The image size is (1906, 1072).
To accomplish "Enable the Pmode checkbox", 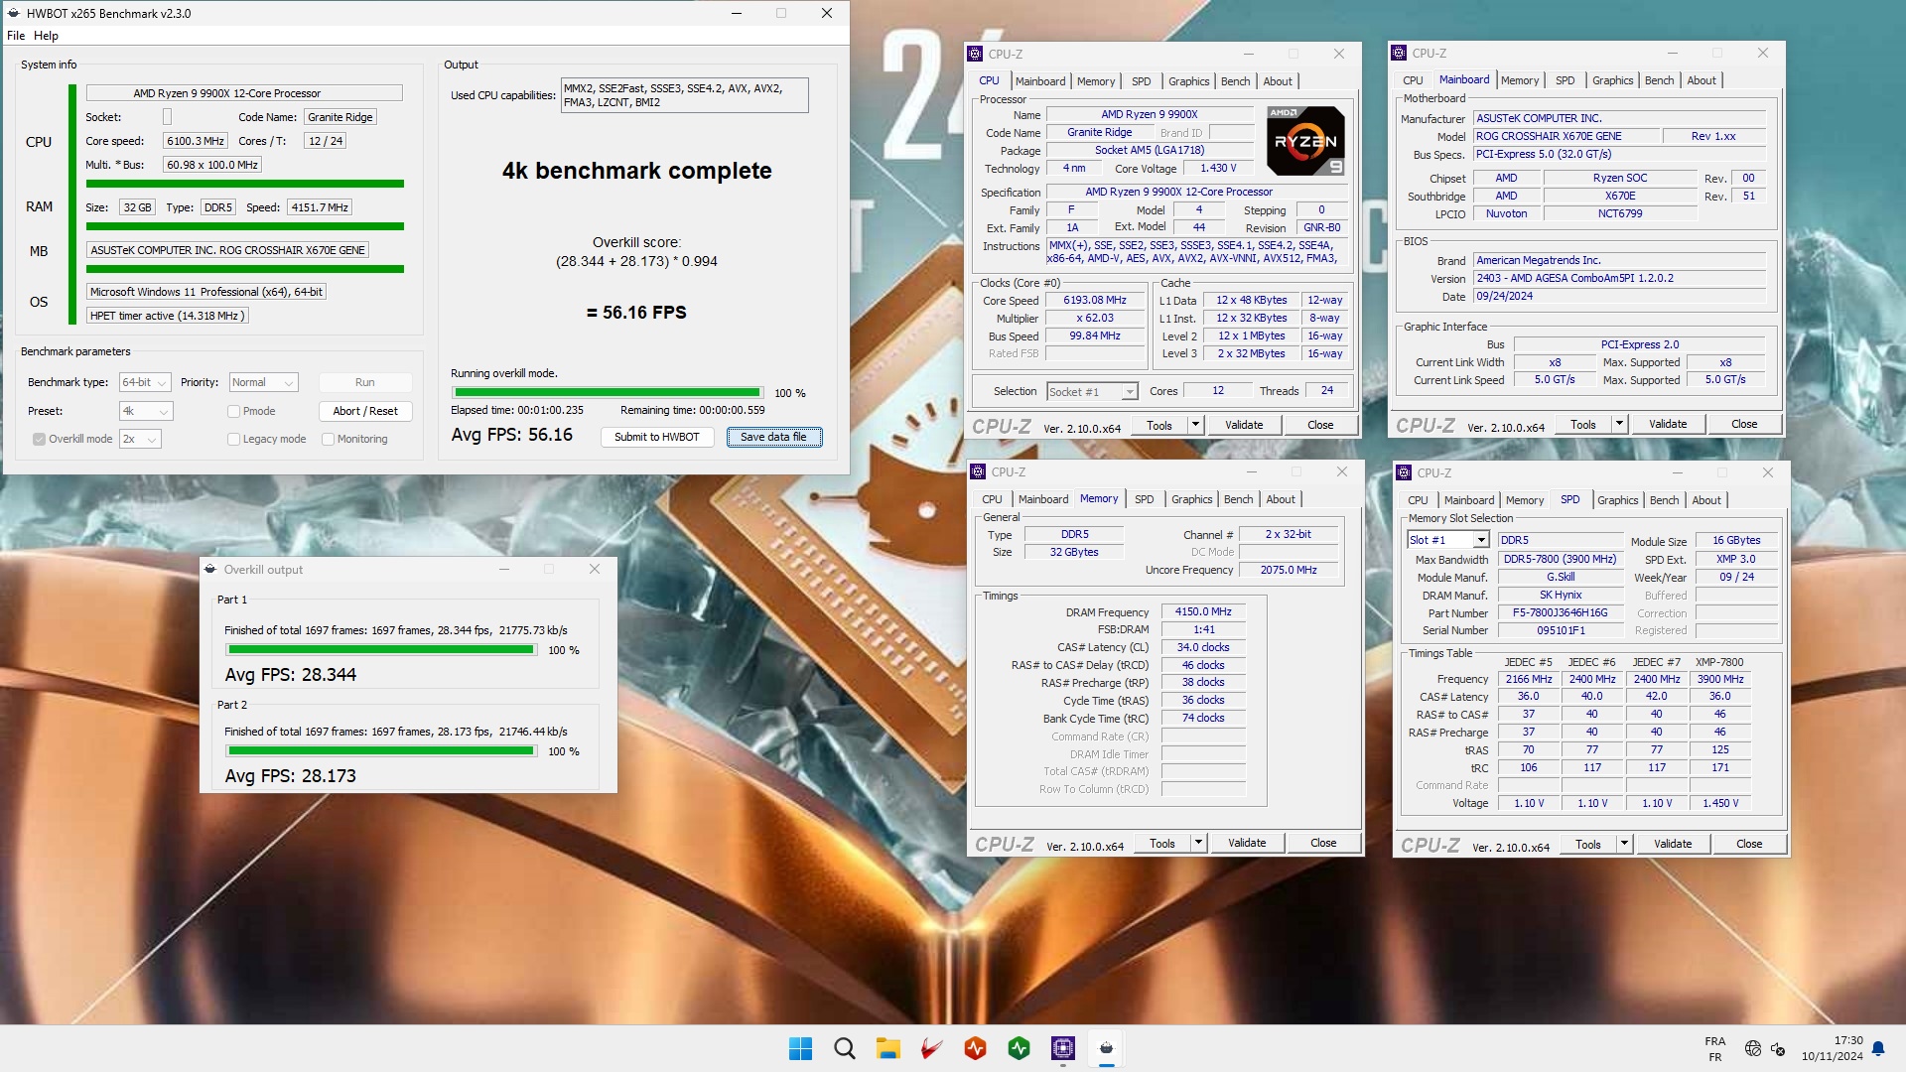I will tap(233, 411).
